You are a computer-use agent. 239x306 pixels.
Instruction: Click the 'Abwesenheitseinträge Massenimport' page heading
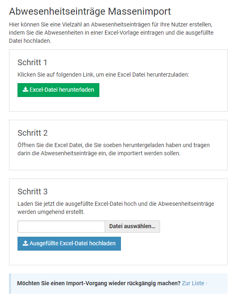click(x=90, y=11)
